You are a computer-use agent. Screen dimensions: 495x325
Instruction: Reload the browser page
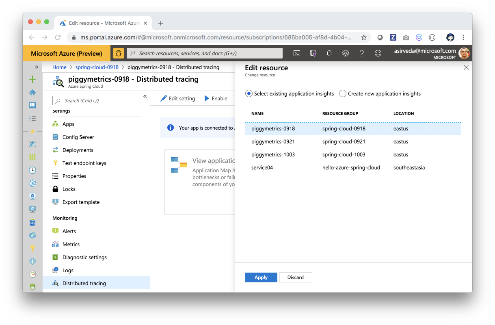(x=58, y=37)
